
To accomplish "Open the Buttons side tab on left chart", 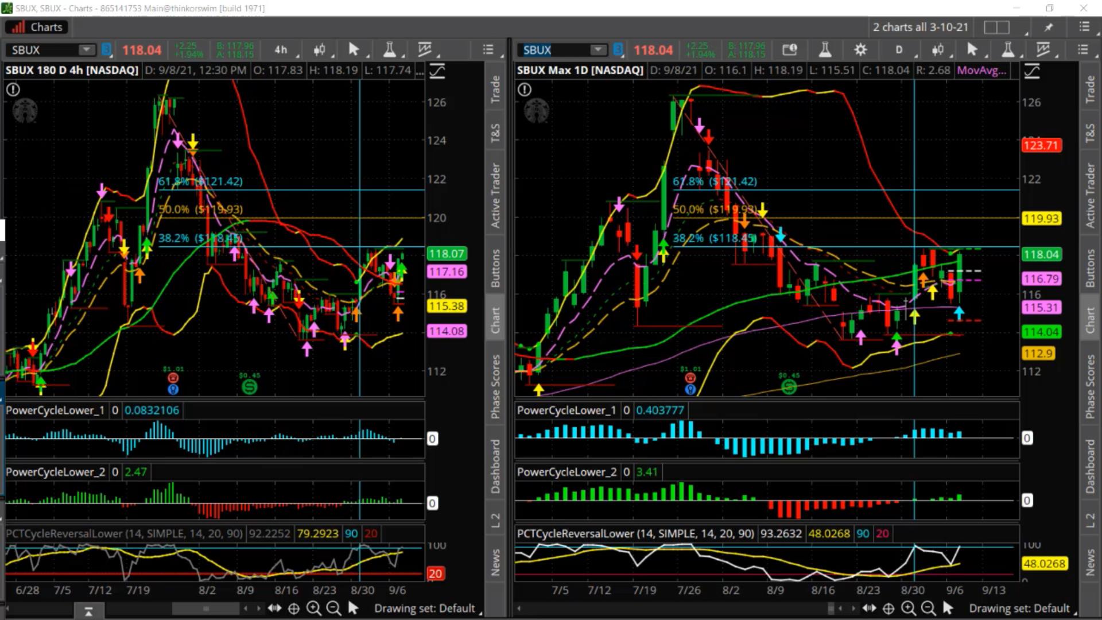I will click(495, 268).
